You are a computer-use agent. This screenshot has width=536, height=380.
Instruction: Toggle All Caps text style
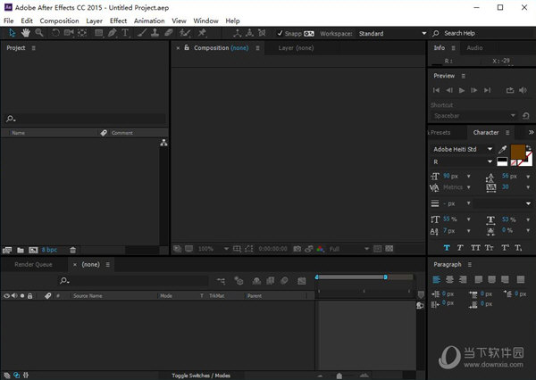[475, 247]
